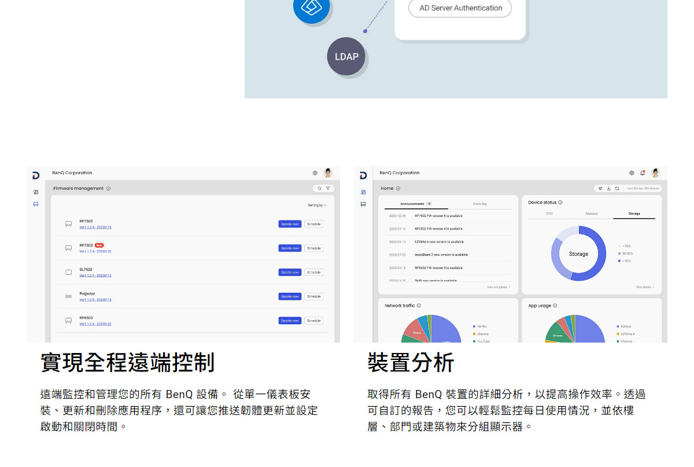Screen dimensions: 694x467
Task: Open settings gear in Firmware management header
Action: pyautogui.click(x=315, y=173)
